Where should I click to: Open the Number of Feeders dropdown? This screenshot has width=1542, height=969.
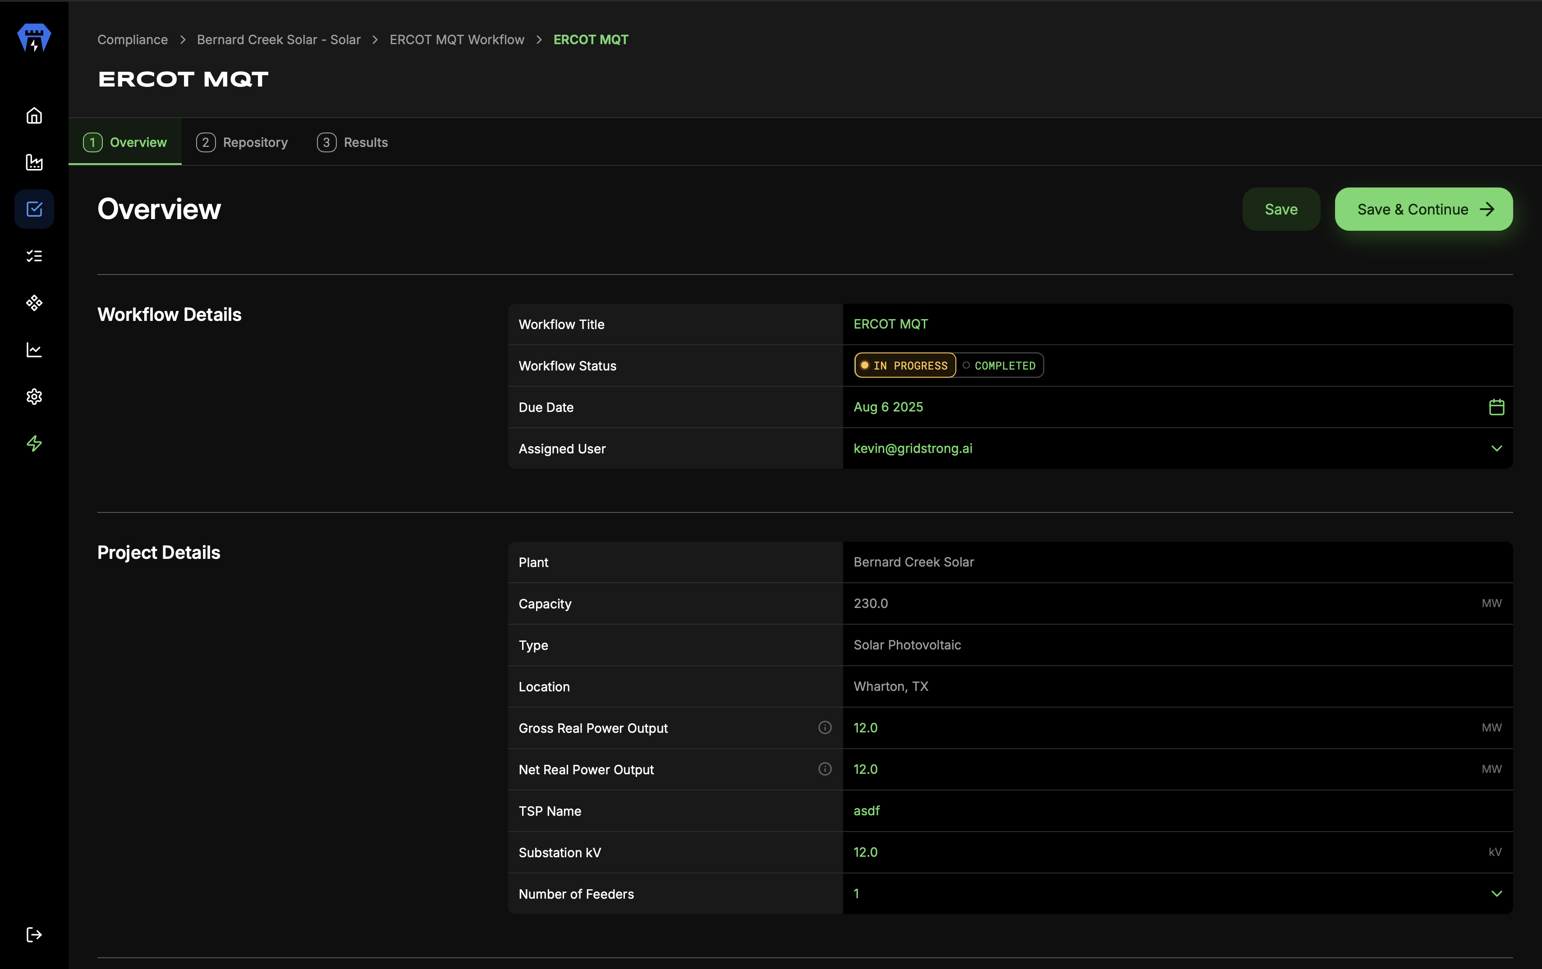1496,893
